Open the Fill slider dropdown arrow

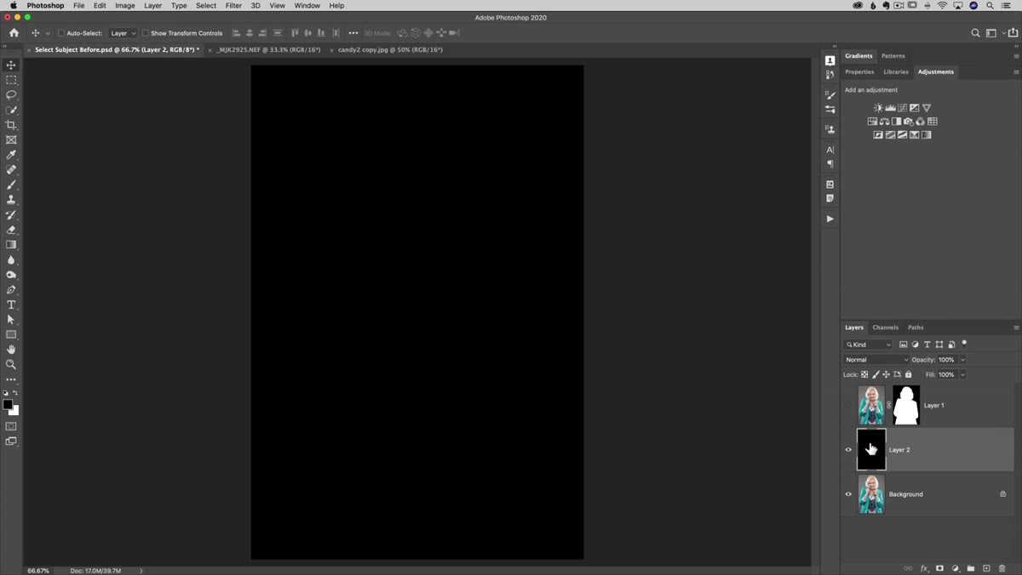click(962, 374)
